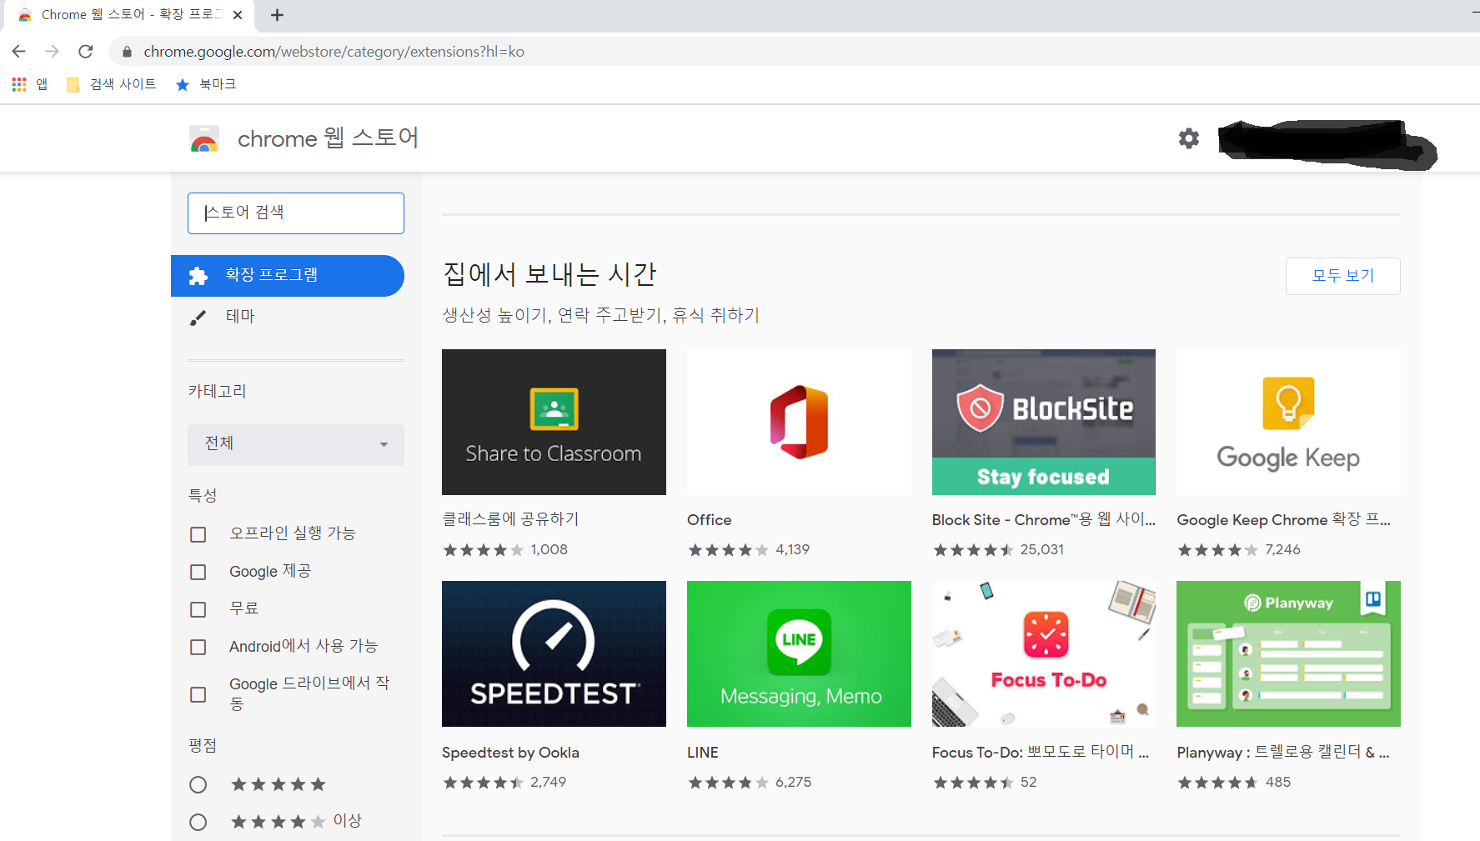Image resolution: width=1480 pixels, height=841 pixels.
Task: Click the Office title link
Action: 710,520
